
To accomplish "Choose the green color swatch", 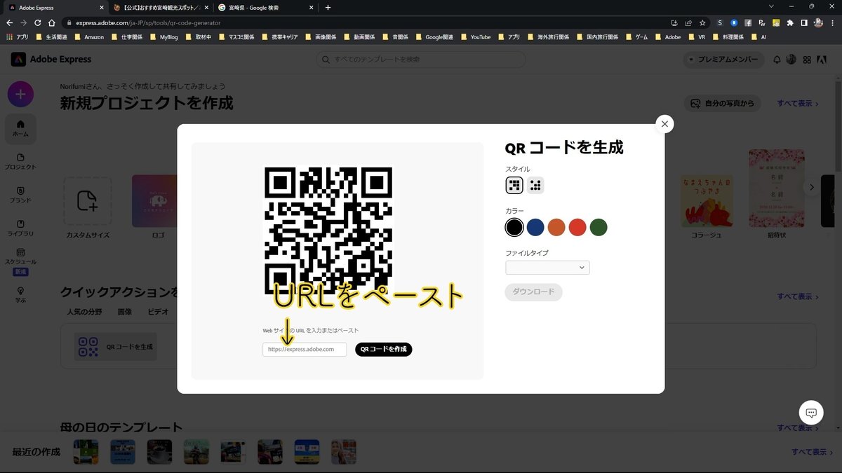I will click(x=599, y=227).
